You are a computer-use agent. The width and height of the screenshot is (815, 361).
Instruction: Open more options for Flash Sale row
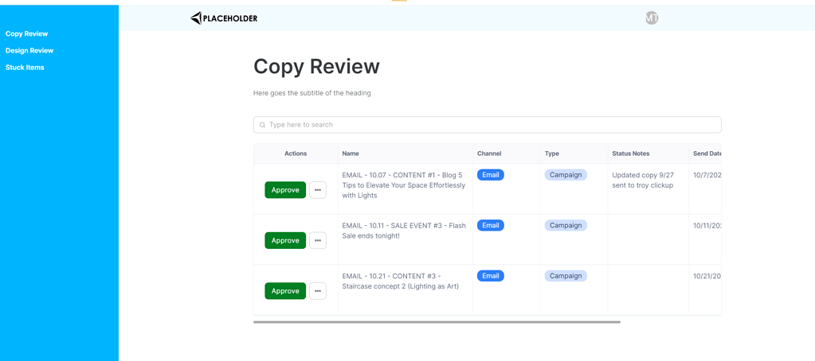click(318, 241)
